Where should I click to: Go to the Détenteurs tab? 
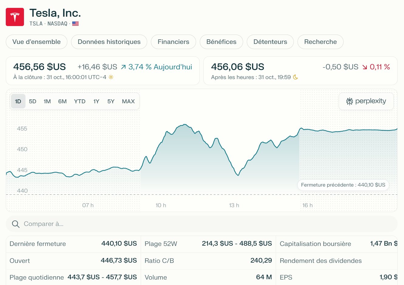coord(270,42)
